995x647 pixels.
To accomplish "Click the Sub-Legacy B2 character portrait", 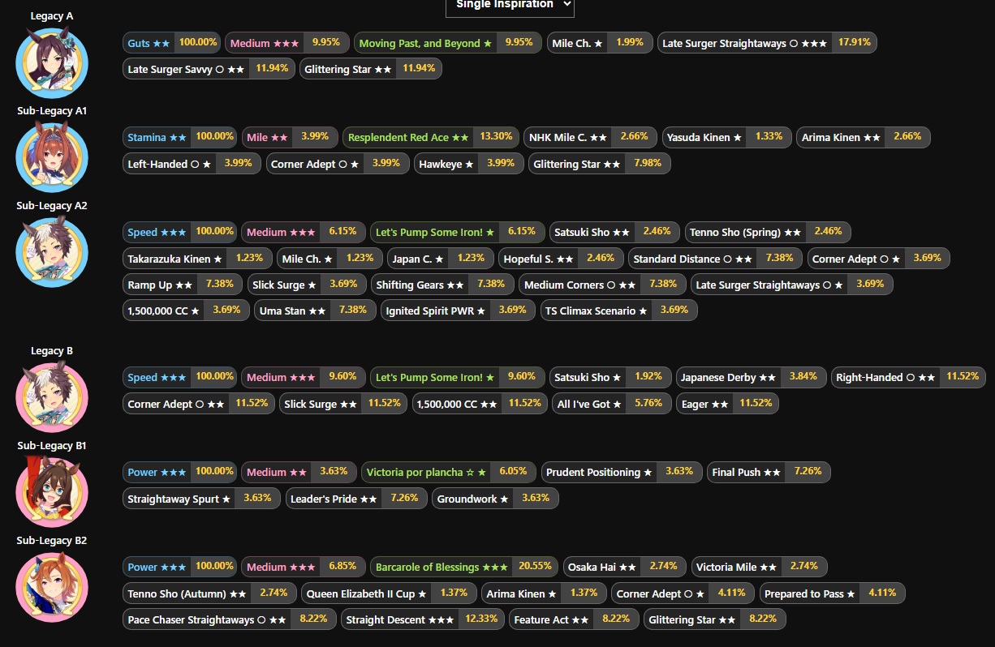I will [52, 587].
